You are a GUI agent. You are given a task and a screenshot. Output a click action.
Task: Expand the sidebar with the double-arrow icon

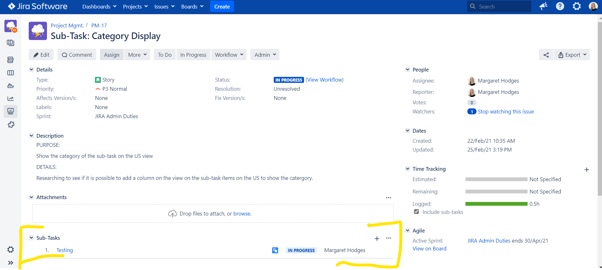pyautogui.click(x=11, y=263)
